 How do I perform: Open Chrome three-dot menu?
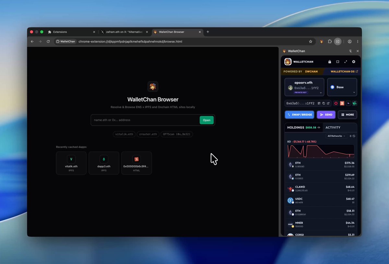358,41
